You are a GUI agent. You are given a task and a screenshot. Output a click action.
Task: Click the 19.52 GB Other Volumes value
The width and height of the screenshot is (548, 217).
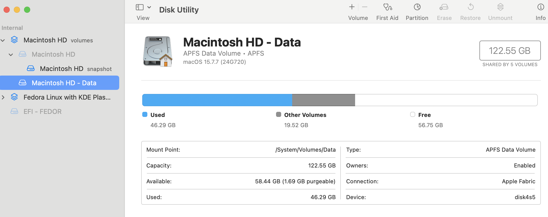296,125
